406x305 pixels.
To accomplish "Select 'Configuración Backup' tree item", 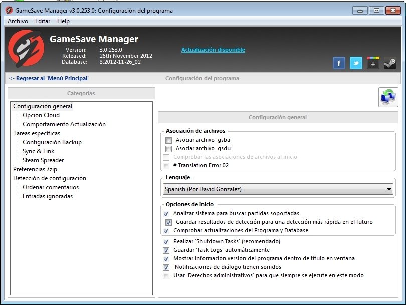I will click(52, 142).
